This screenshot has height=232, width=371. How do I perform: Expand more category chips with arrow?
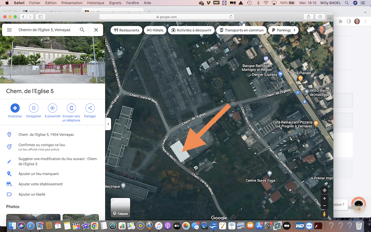click(x=294, y=30)
